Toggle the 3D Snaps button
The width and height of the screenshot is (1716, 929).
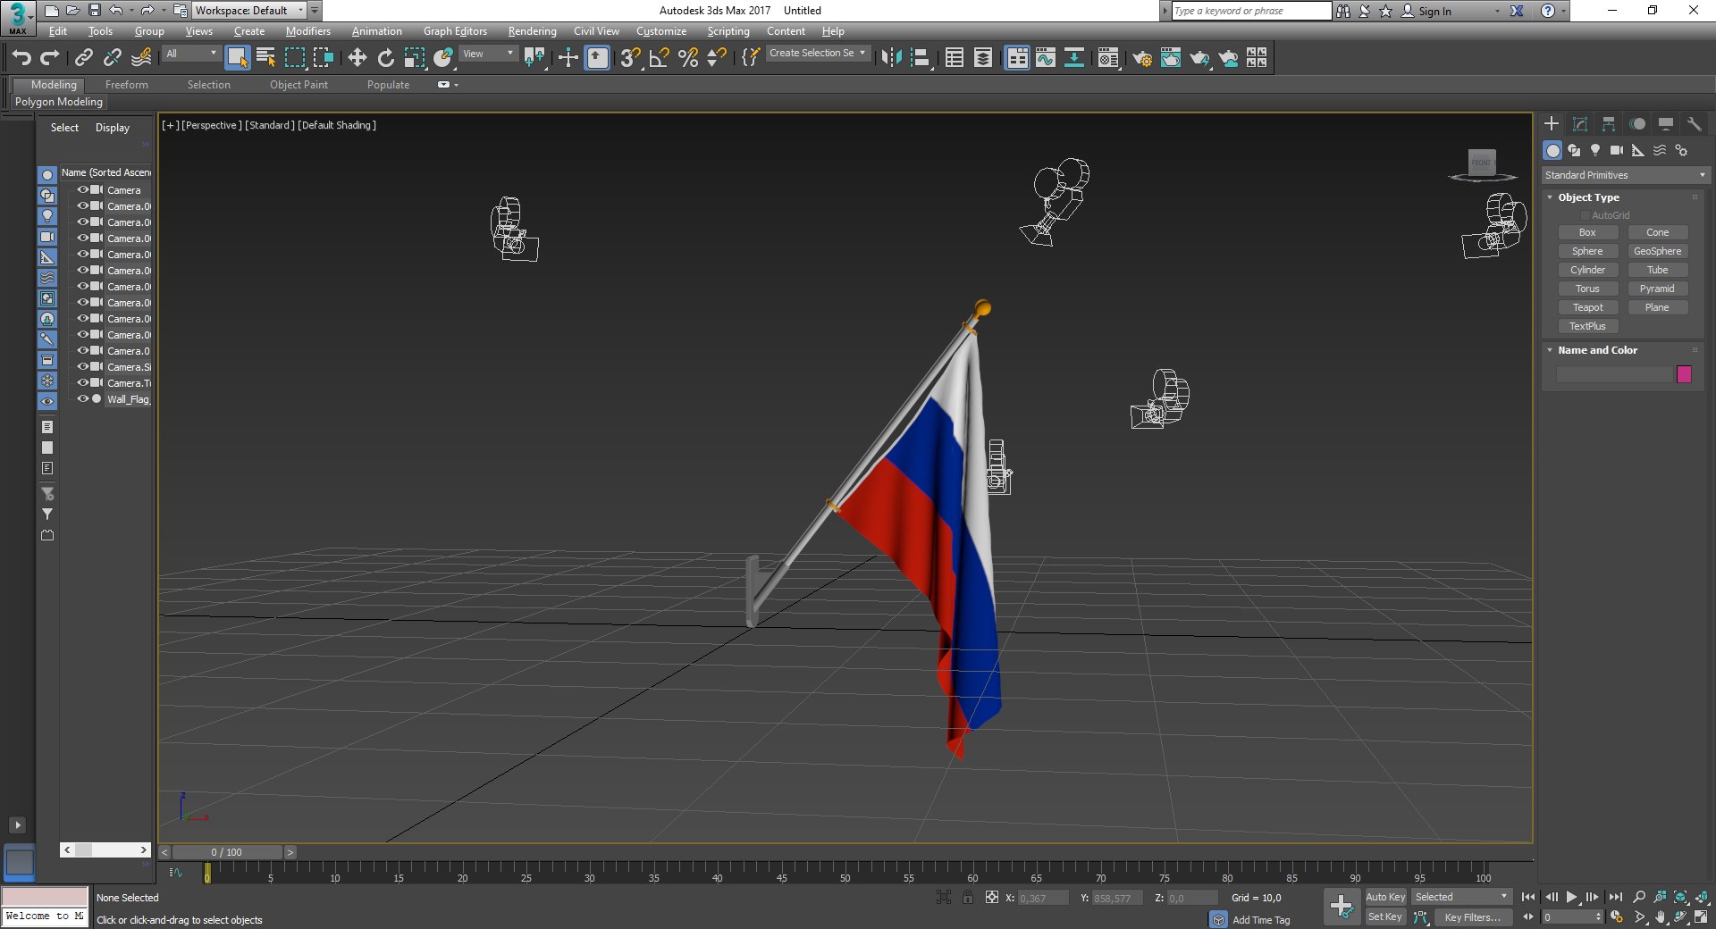pos(630,58)
